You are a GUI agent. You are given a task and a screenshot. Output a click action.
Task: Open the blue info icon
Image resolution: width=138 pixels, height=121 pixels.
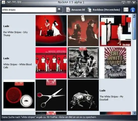[x=133, y=10]
